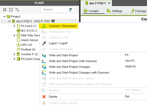Screen dimensions: 147x105
Task: Select the OPC UA node icon
Action: 19,45
